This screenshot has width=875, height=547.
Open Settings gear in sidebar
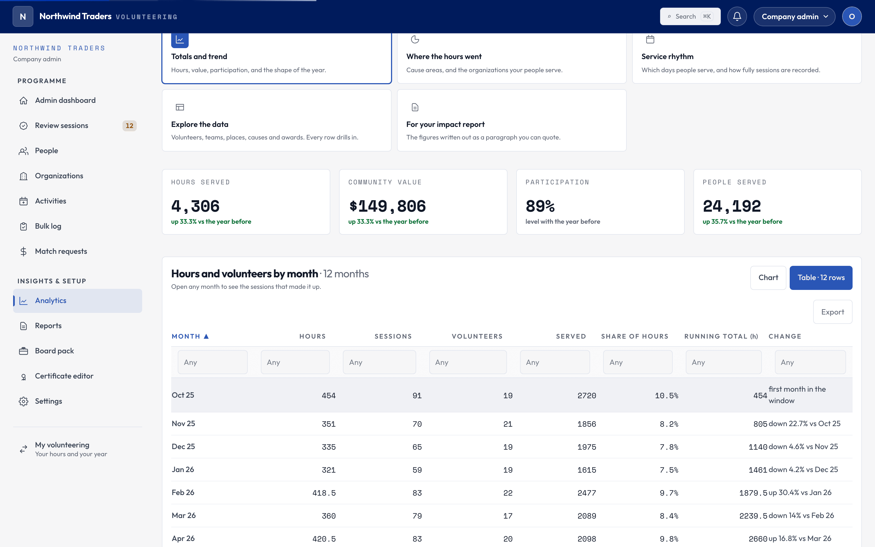(x=24, y=401)
